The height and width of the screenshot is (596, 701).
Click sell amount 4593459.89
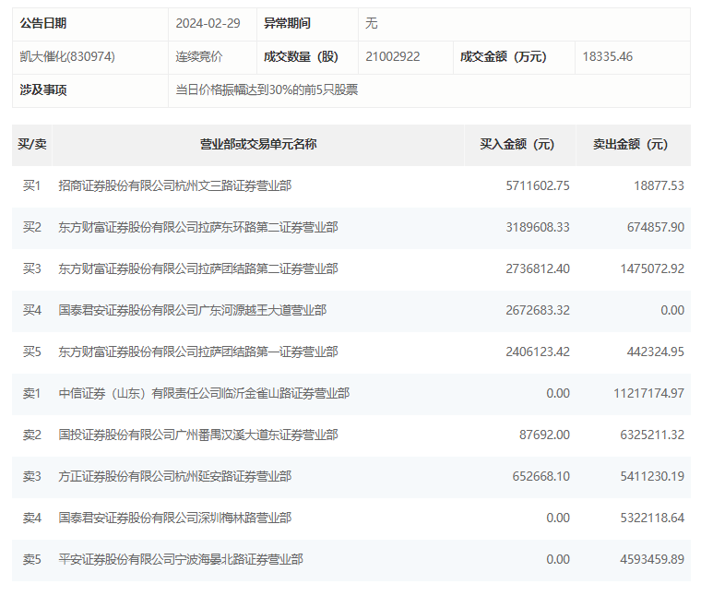[652, 560]
